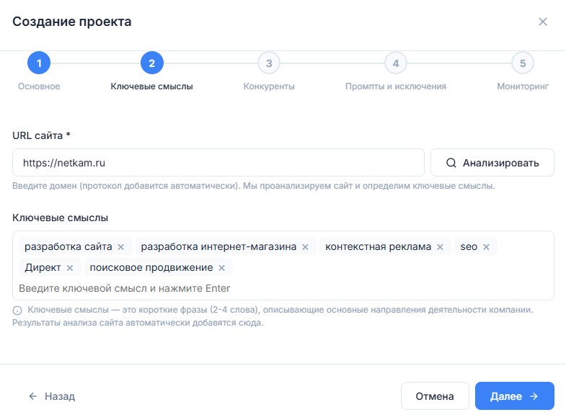Jump to step 3 Конкуренты
Viewport: 566px width, 420px height.
point(269,63)
